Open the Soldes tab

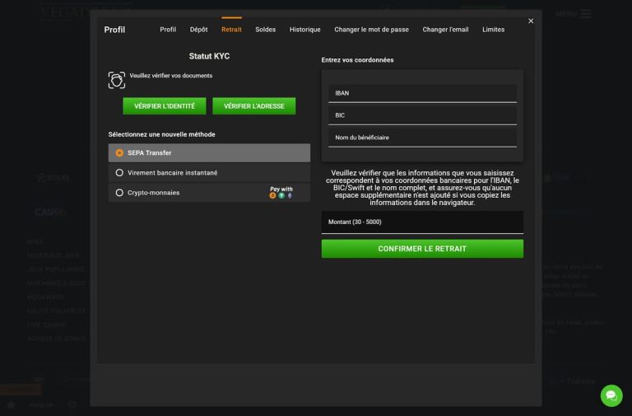[x=265, y=30]
